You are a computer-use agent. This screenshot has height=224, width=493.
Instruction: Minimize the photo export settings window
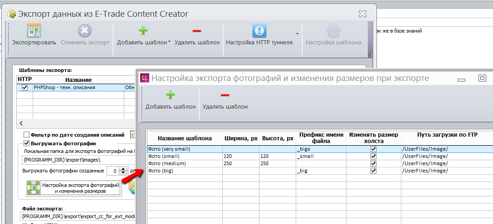tap(461, 80)
